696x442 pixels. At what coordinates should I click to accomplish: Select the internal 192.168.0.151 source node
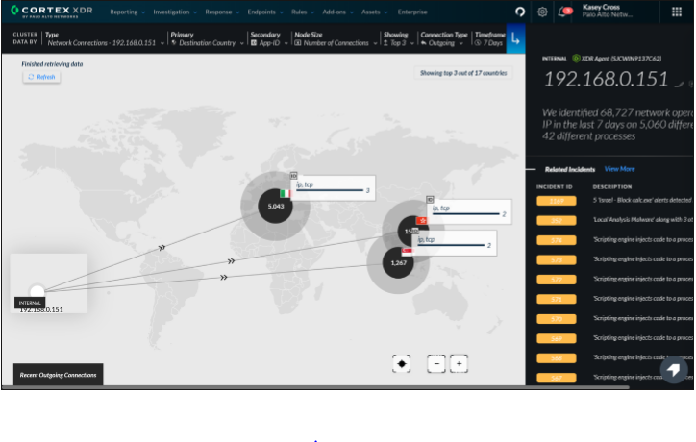click(37, 291)
